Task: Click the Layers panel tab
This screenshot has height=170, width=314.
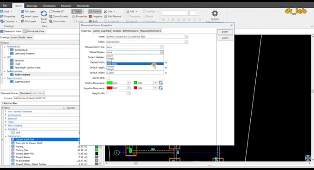Action: 14,37
